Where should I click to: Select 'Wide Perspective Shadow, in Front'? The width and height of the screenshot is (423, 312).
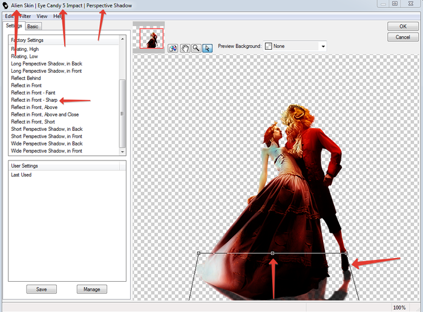coord(47,151)
